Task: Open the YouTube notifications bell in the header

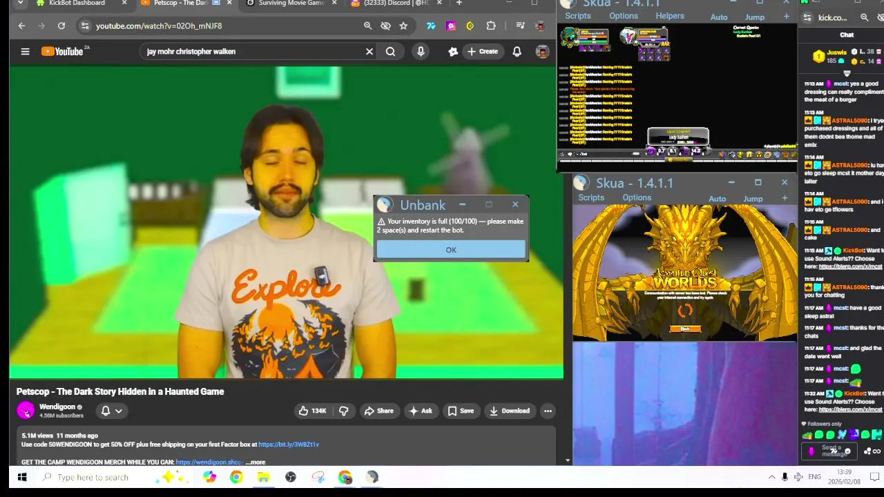Action: point(517,51)
